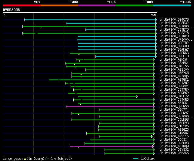Select the UniRef100_Q307Y4 label
This screenshot has width=194, height=161.
(x=174, y=110)
